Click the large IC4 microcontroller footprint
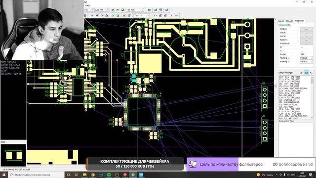 click(142, 112)
